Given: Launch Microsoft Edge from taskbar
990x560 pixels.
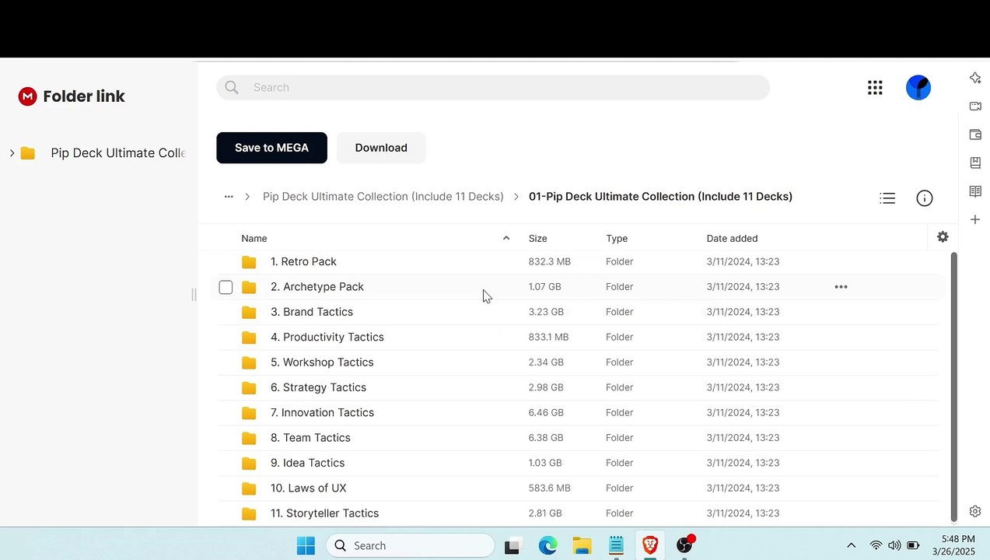Looking at the screenshot, I should 548,546.
